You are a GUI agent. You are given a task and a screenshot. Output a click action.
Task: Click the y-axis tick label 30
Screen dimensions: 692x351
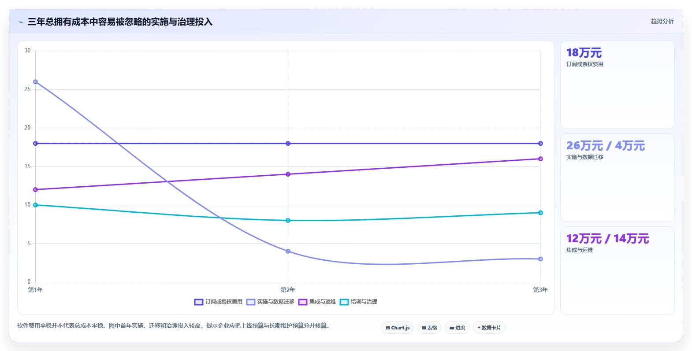(x=27, y=51)
